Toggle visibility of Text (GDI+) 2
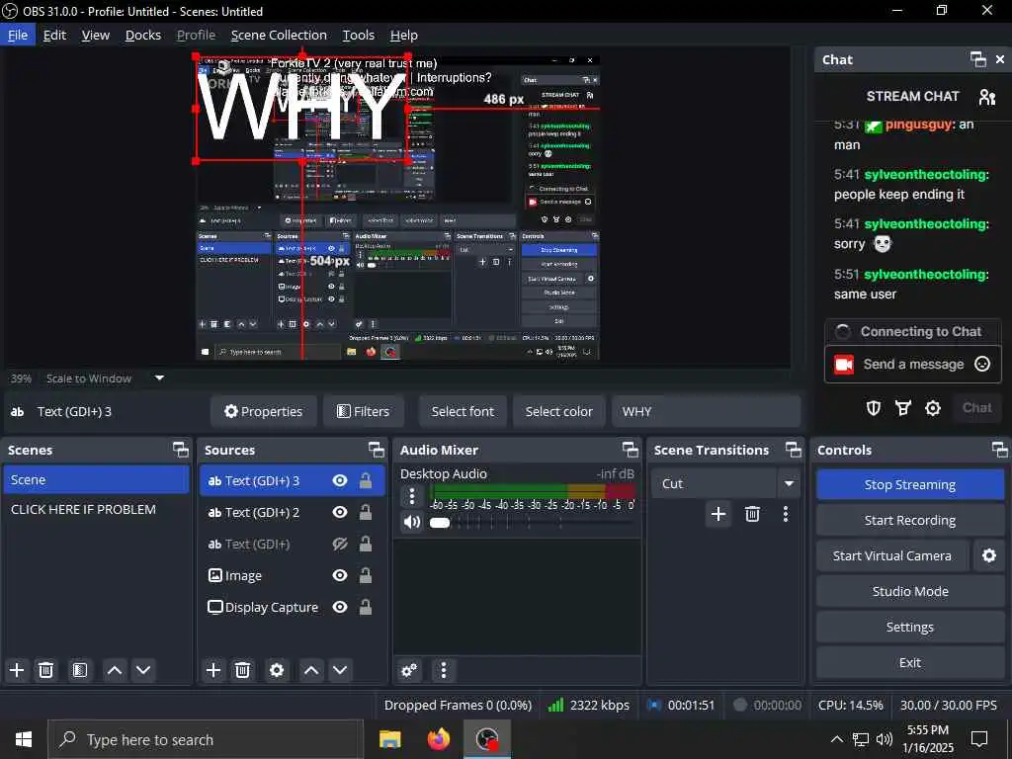This screenshot has height=759, width=1012. click(x=340, y=513)
